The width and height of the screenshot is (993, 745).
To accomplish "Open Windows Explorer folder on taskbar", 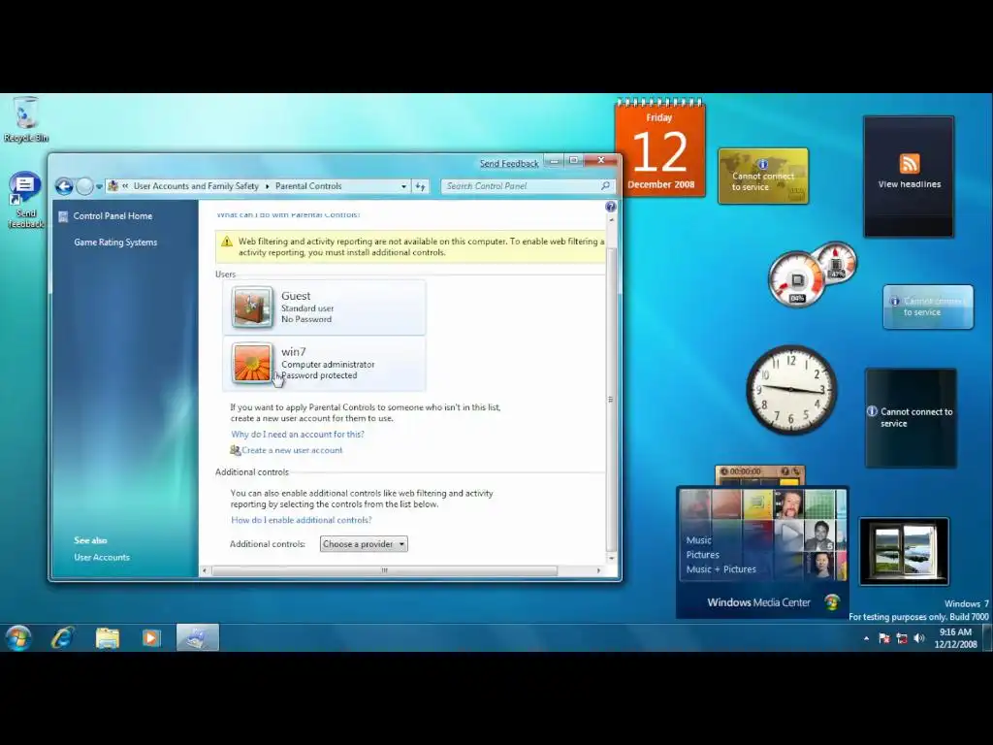I will point(107,637).
